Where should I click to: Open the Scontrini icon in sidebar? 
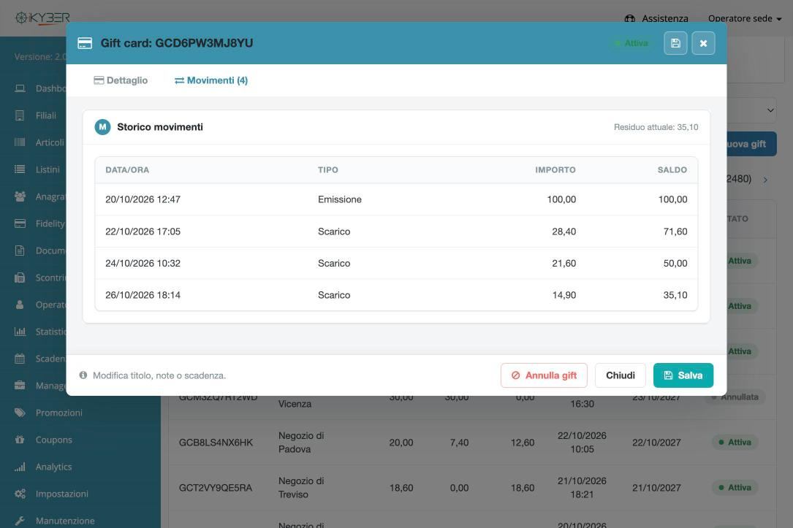click(x=20, y=278)
